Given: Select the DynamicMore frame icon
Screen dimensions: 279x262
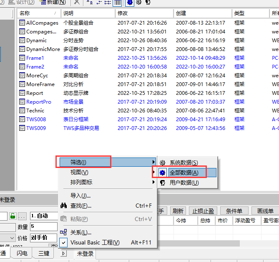Looking at the screenshot, I should pos(22,49).
